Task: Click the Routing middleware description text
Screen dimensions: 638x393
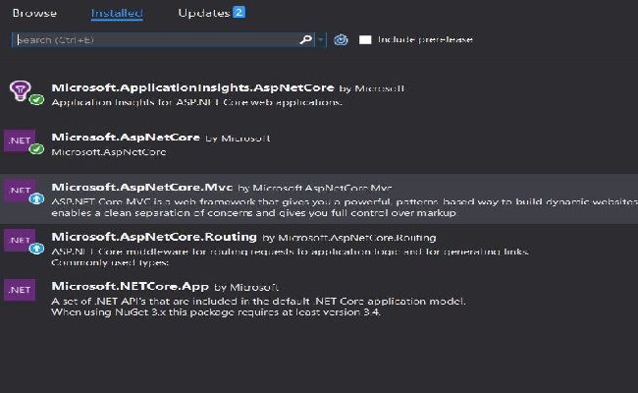Action: [291, 257]
